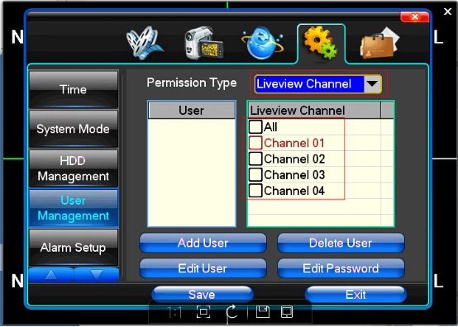Click the rotate icon in viewer toolbar
The width and height of the screenshot is (458, 327).
coord(232,312)
